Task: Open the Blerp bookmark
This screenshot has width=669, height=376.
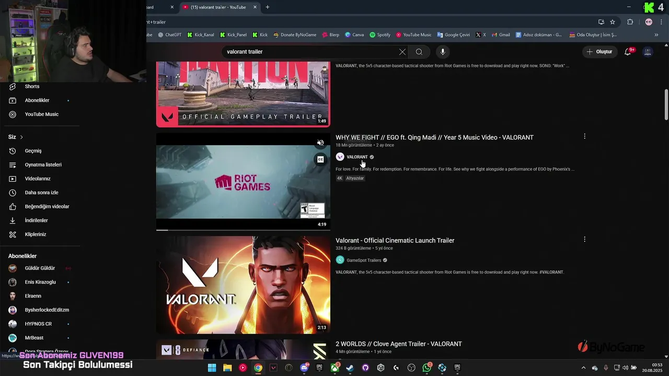Action: point(330,35)
